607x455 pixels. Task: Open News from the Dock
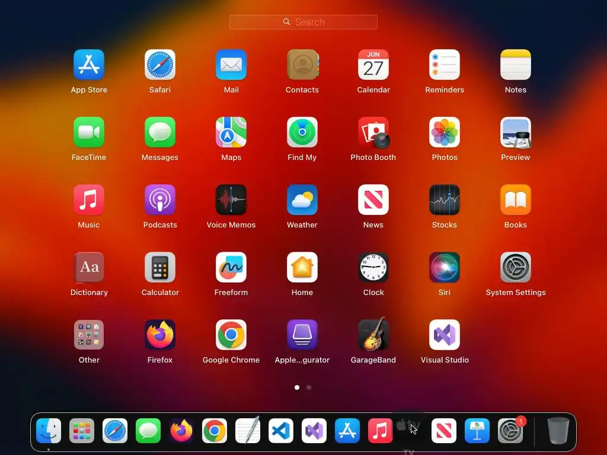tap(444, 431)
